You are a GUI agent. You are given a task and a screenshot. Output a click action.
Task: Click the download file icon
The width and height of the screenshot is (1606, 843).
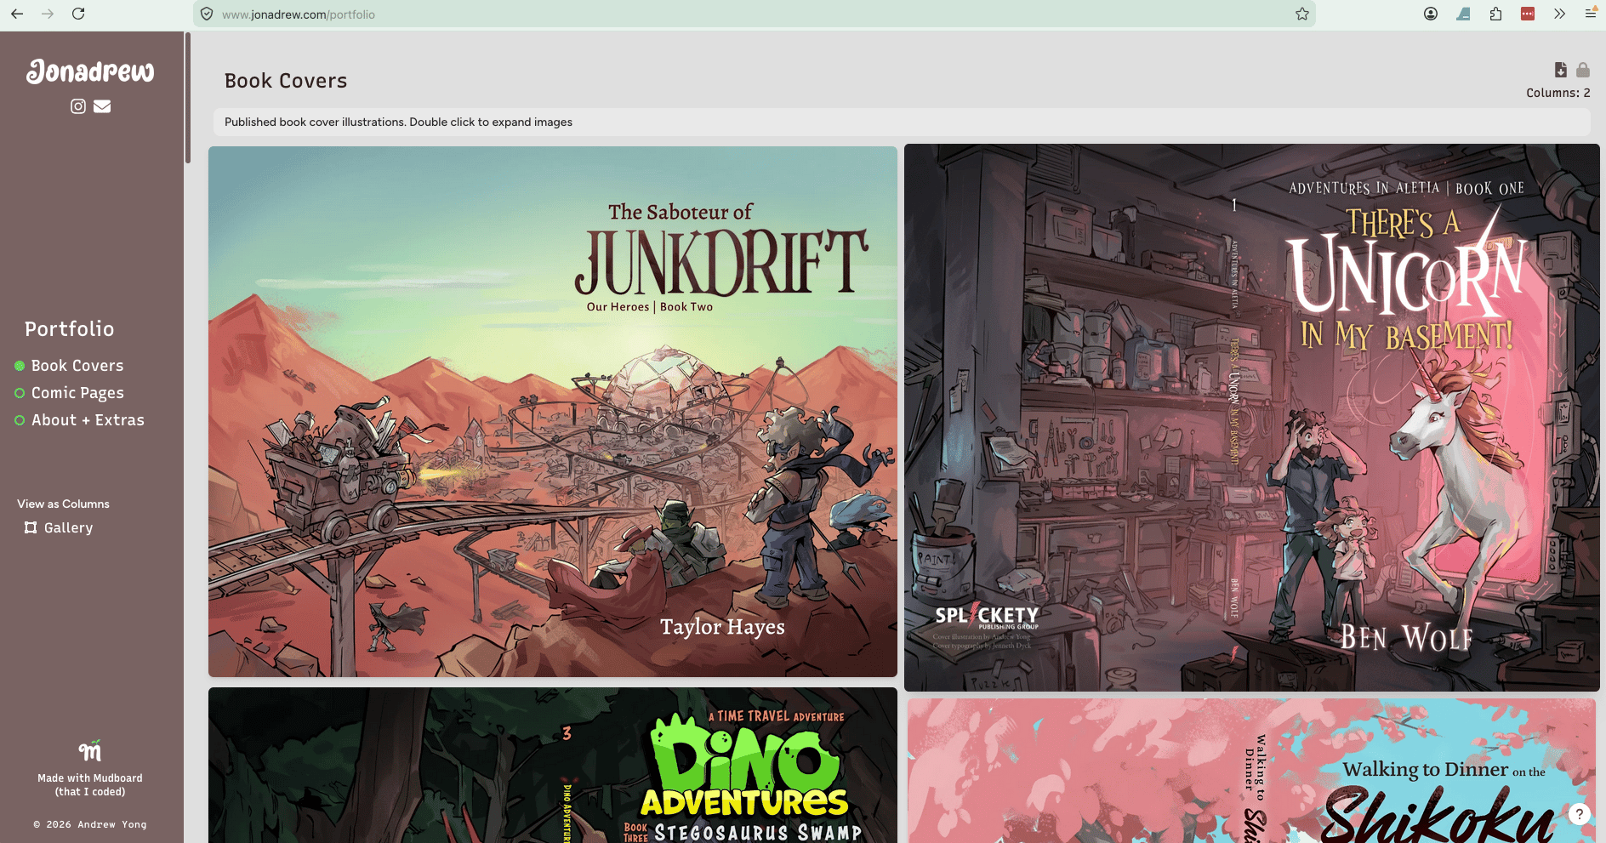pos(1560,70)
